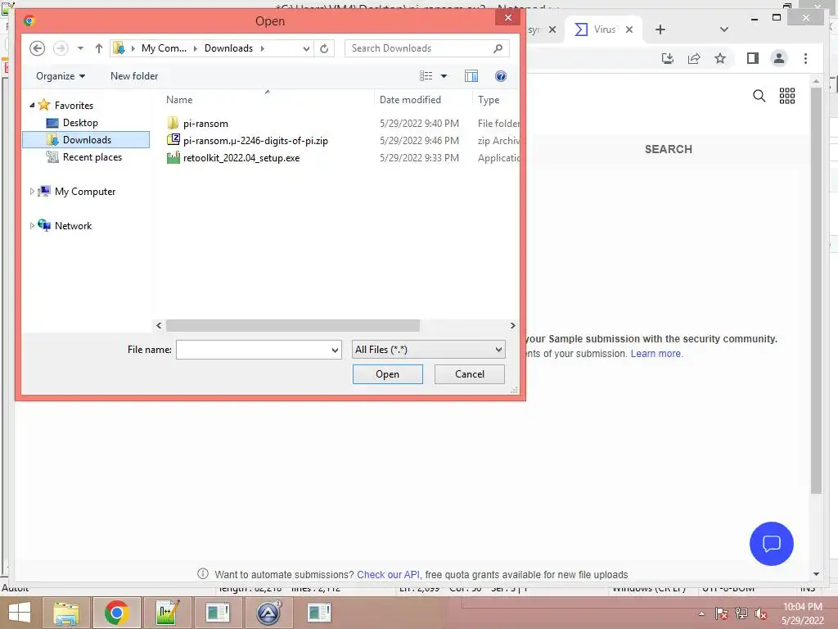Image resolution: width=838 pixels, height=629 pixels.
Task: Open the blue chat bubble button
Action: pyautogui.click(x=771, y=544)
